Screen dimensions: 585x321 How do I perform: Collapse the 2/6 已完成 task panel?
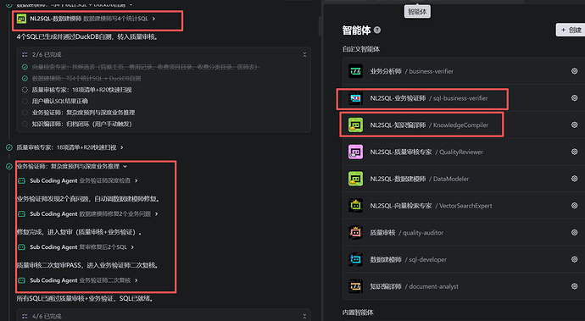304,54
